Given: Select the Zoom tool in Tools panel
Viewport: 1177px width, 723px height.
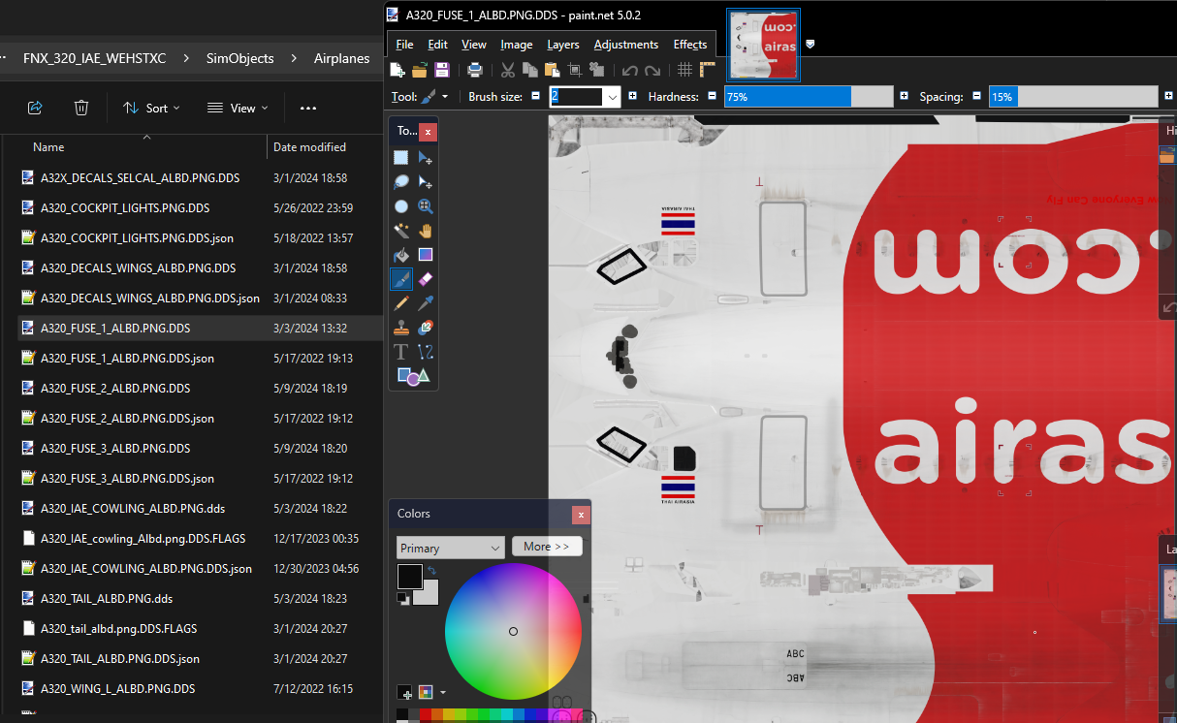Looking at the screenshot, I should (425, 206).
